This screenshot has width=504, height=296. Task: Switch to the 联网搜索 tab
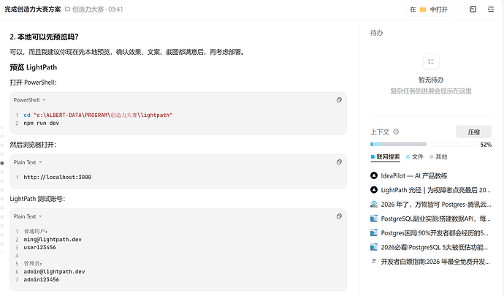click(386, 157)
